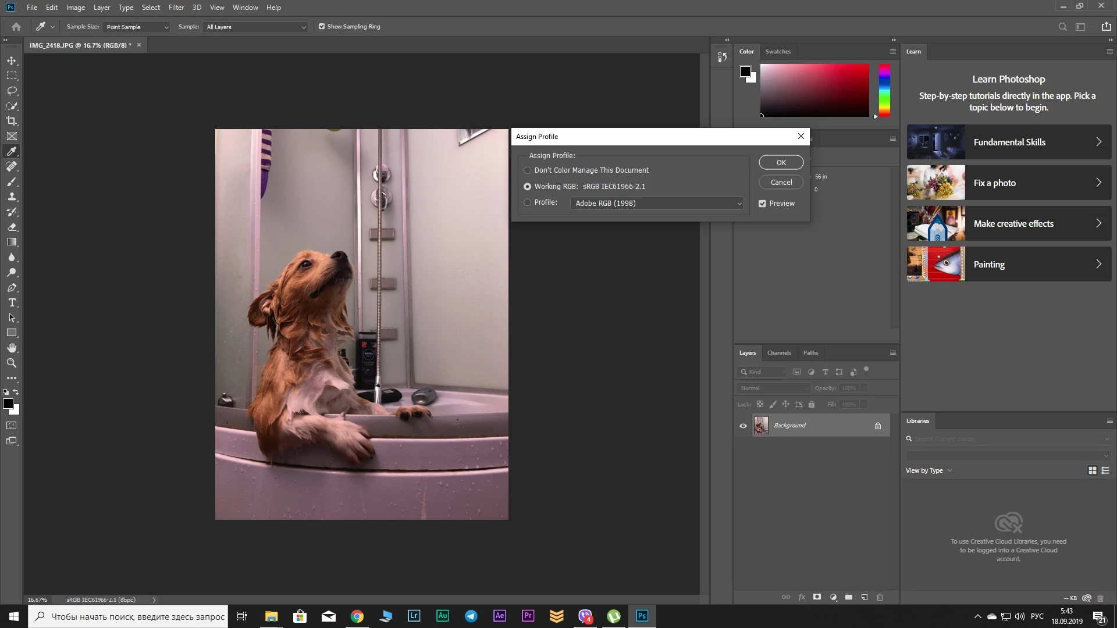Expand the Fundamental Skills tutorial
This screenshot has width=1117, height=628.
coord(1009,142)
